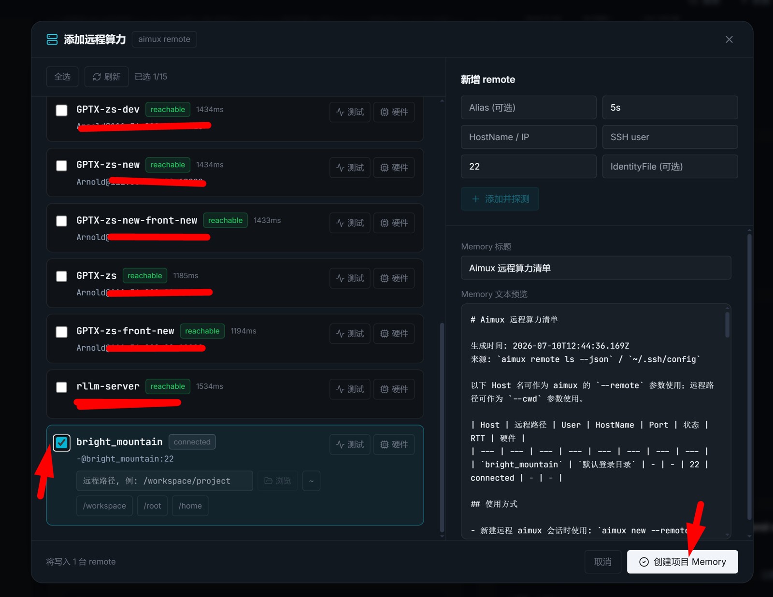Image resolution: width=773 pixels, height=597 pixels.
Task: Click the 将写入 1 台 remote status text
Action: coord(81,562)
